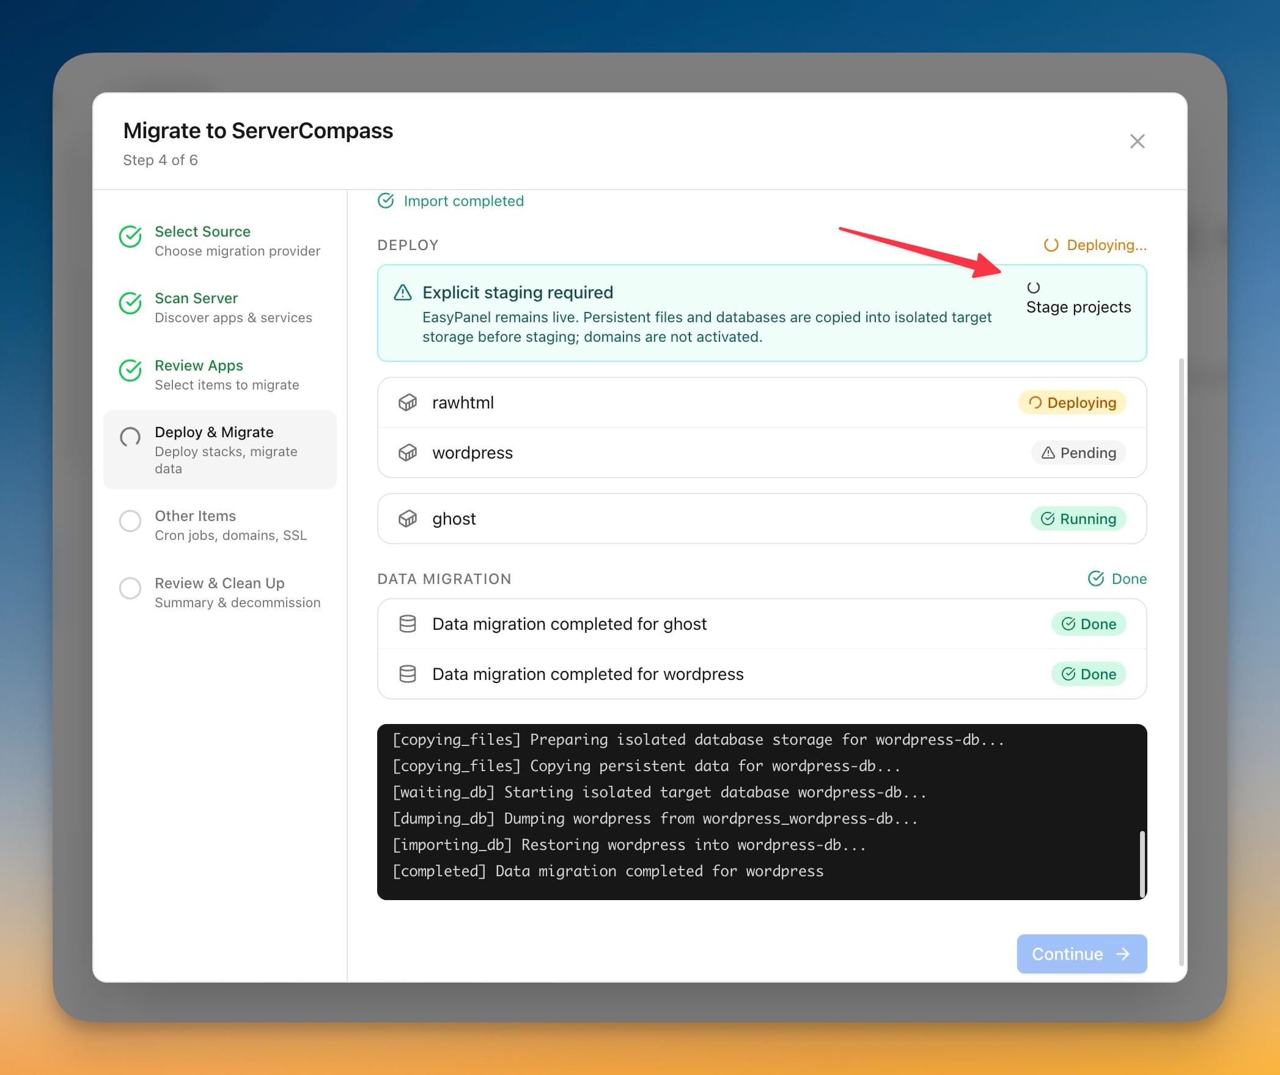Open the Other Items step
The image size is (1280, 1075).
(220, 525)
